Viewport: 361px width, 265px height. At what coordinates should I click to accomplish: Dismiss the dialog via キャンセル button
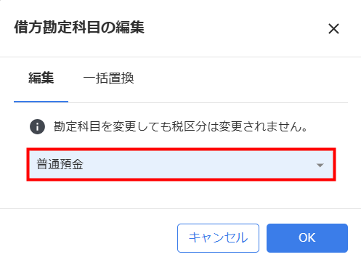[x=218, y=238]
